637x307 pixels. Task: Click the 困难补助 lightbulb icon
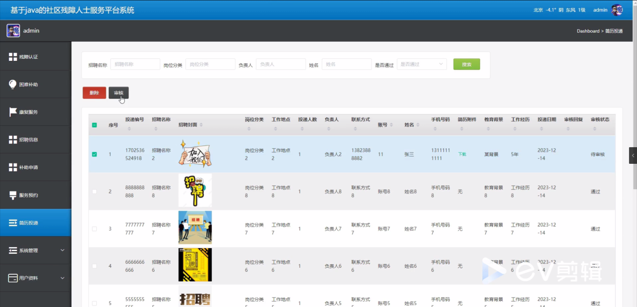(13, 84)
